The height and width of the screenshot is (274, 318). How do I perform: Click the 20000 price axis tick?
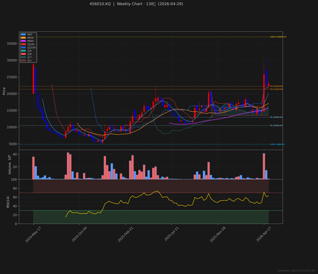tap(11, 94)
